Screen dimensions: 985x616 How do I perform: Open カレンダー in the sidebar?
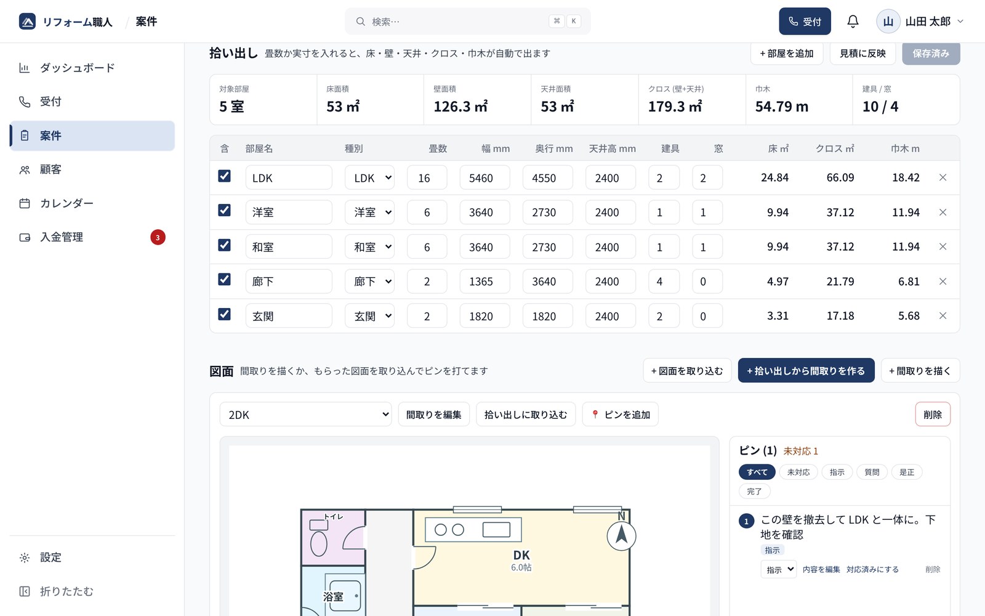click(92, 203)
